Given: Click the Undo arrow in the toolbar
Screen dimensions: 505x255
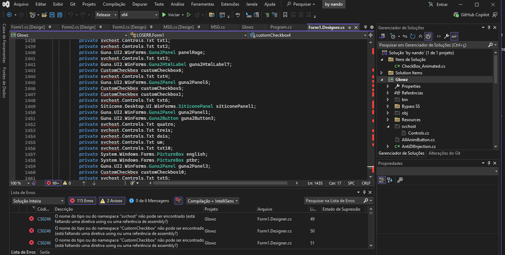Looking at the screenshot, I should [x=70, y=15].
